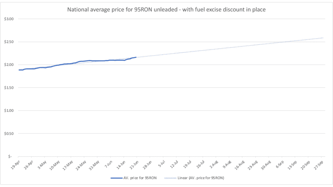
Task: Select the $2.50 axis label
Action: tap(9, 42)
